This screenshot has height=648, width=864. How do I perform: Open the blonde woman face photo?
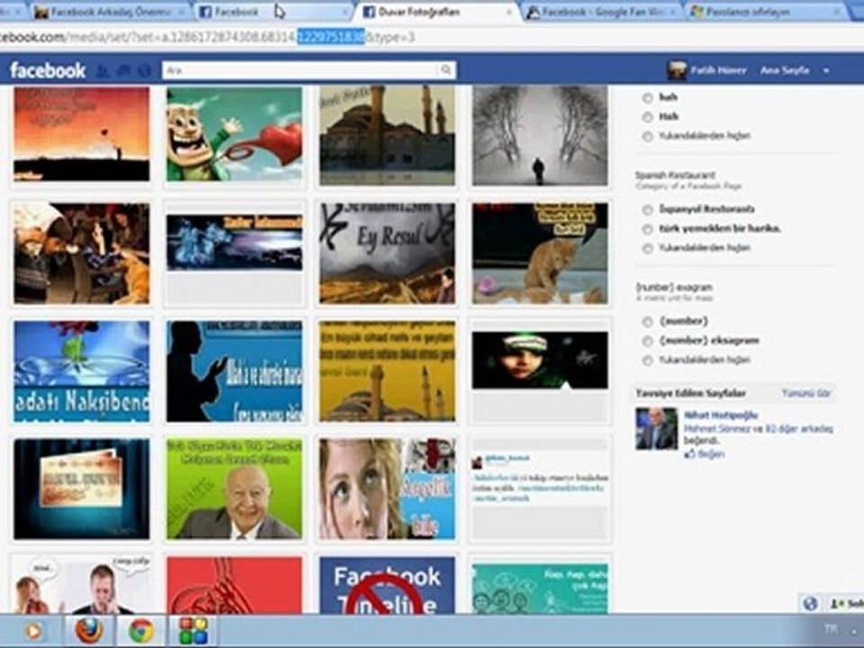pyautogui.click(x=387, y=489)
